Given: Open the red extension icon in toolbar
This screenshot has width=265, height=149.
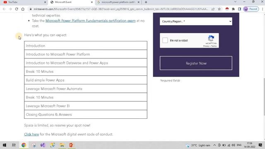Looking at the screenshot, I should coord(227,9).
